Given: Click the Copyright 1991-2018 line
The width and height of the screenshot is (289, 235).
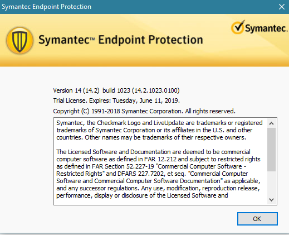Looking at the screenshot, I should click(144, 111).
